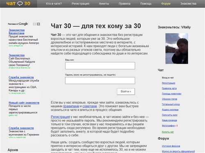Viewport: 205px width, 153px height.
Task: Focus the Пароль input field
Action: [100, 80]
